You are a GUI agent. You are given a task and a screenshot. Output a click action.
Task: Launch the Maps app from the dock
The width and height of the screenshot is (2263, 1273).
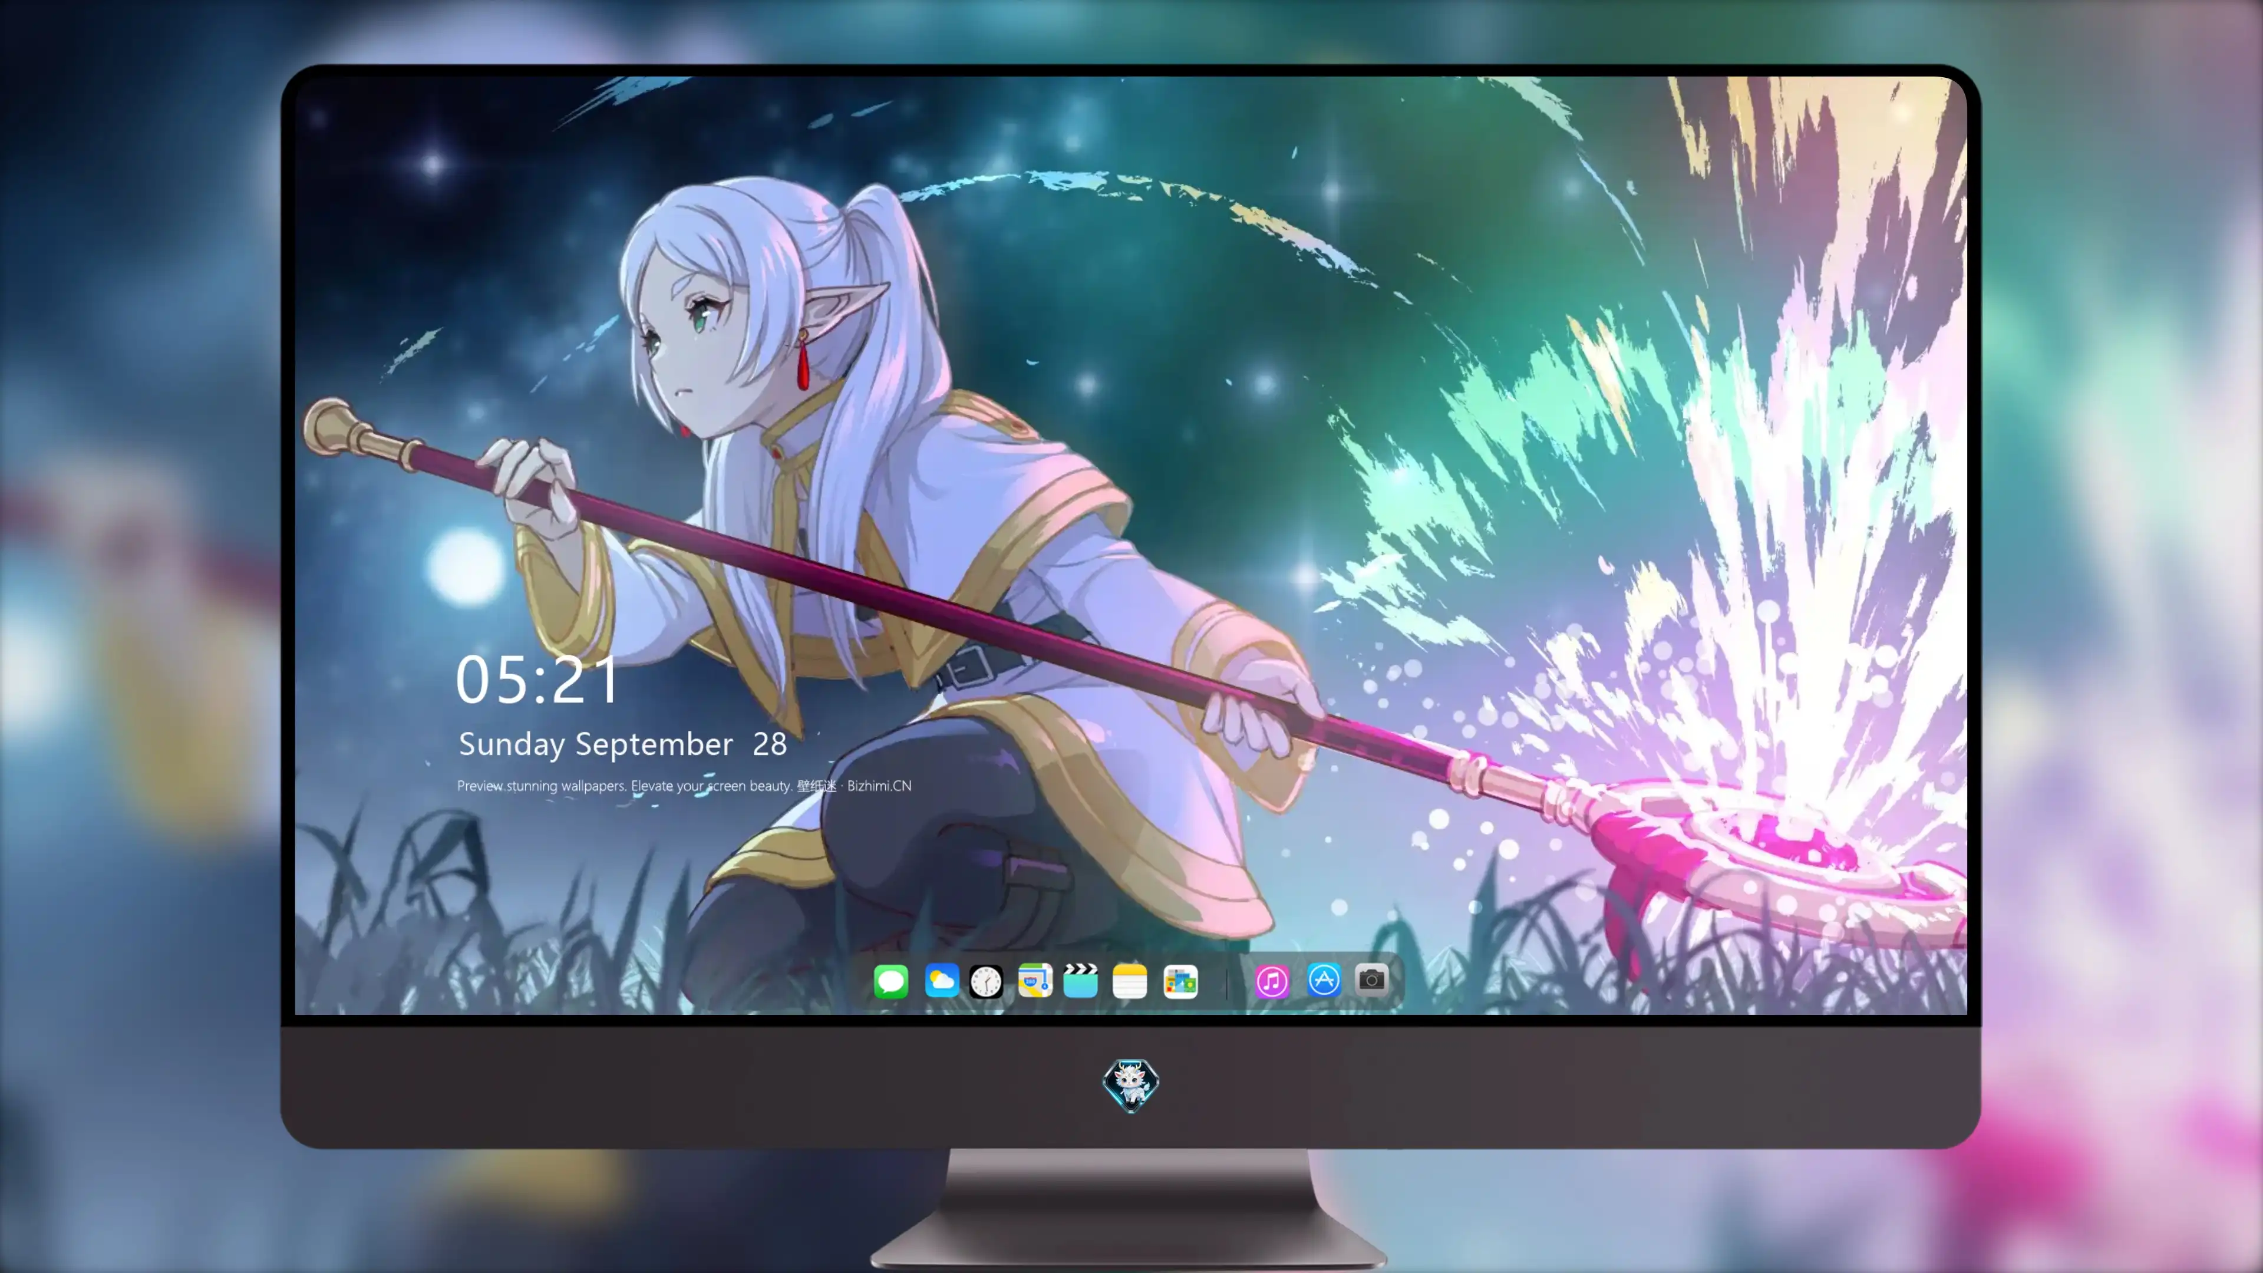[x=1035, y=981]
